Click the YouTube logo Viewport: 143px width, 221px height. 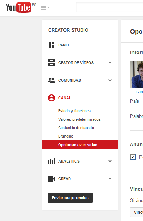click(x=18, y=7)
